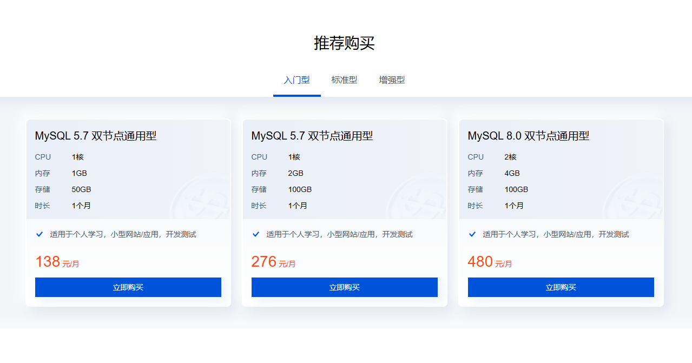Click the 推荐购买 heading
The width and height of the screenshot is (692, 363).
pos(345,43)
